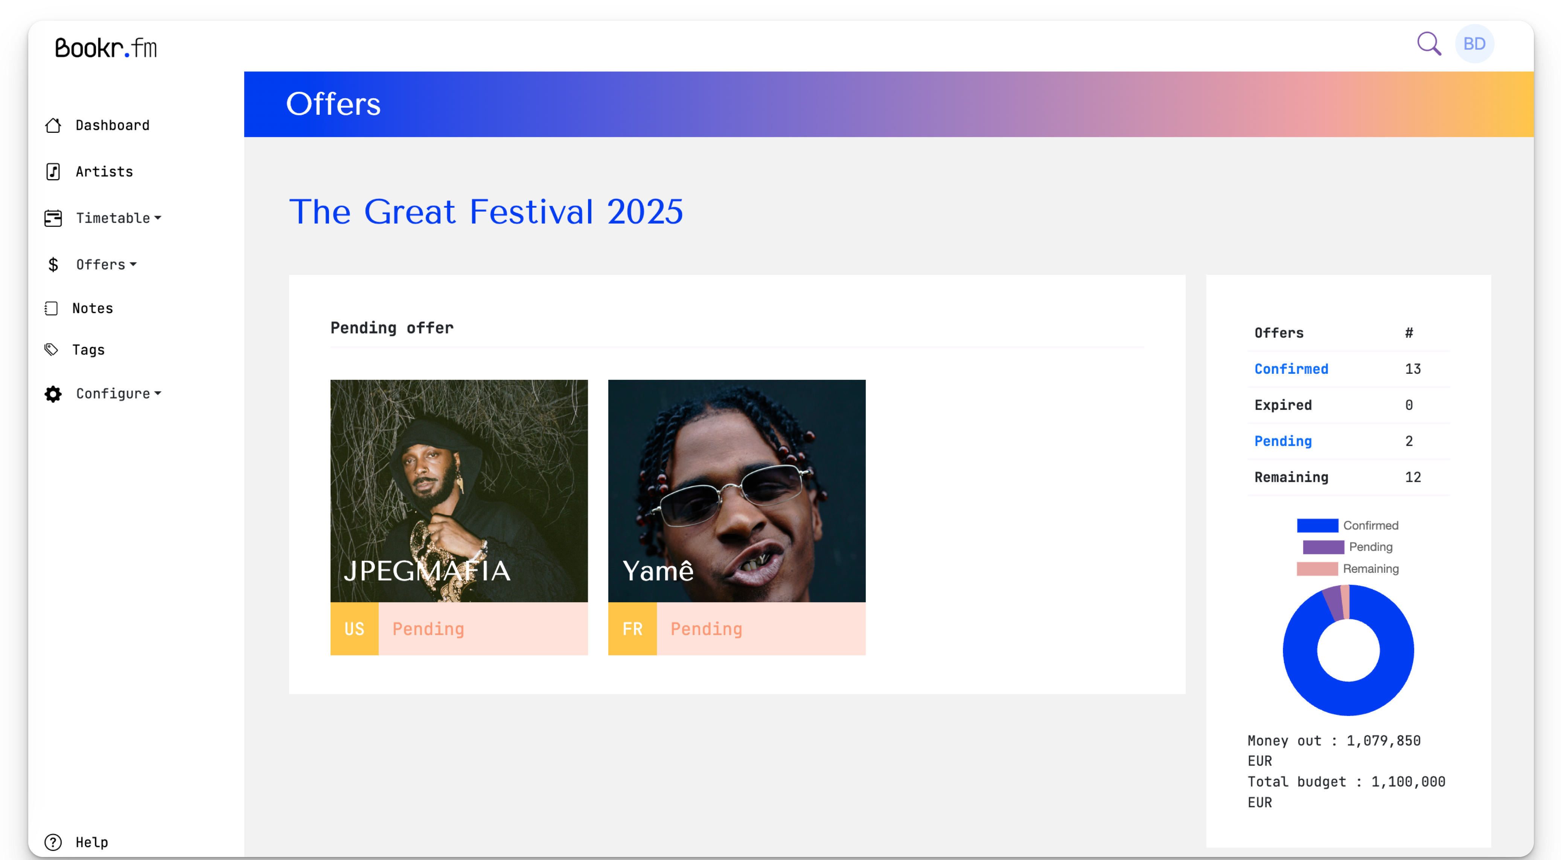Open the BD user avatar
Image resolution: width=1561 pixels, height=860 pixels.
click(x=1474, y=44)
